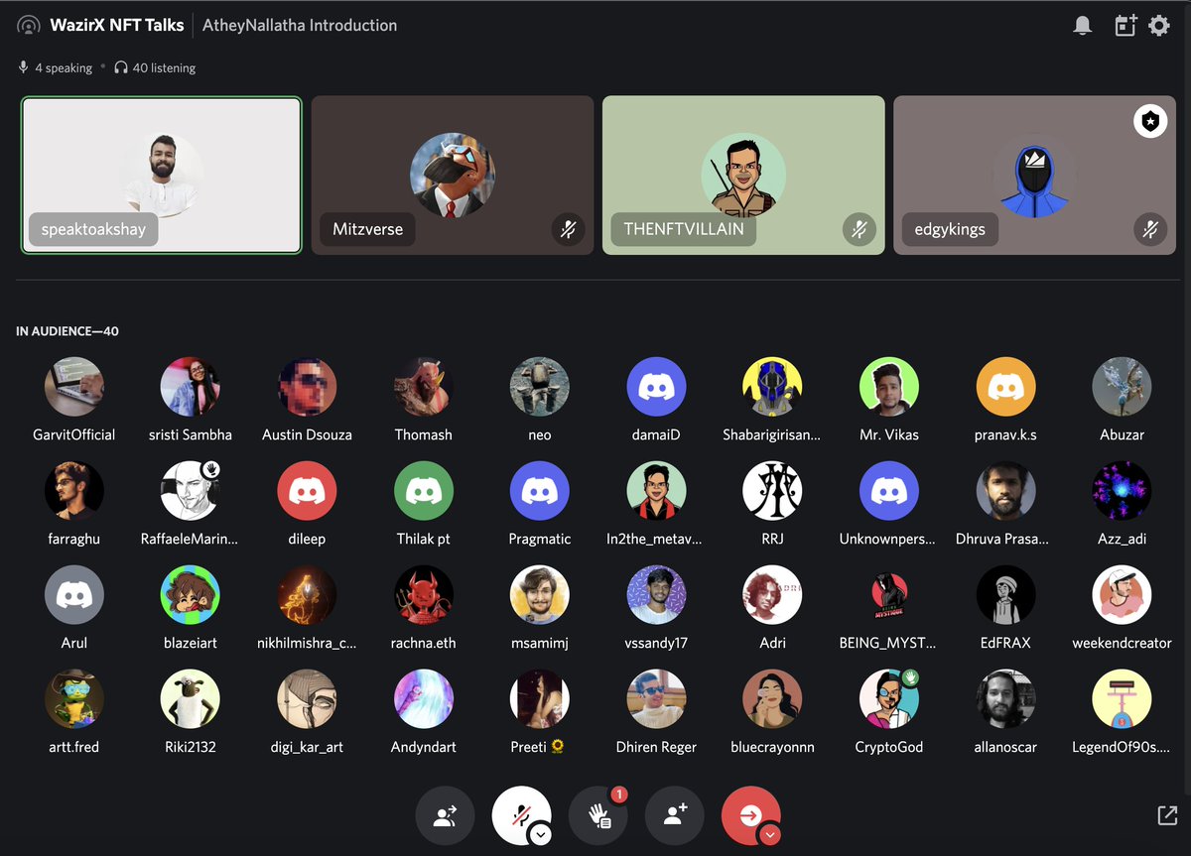Click the stage channel broadcast icon
The image size is (1191, 856).
pyautogui.click(x=29, y=26)
